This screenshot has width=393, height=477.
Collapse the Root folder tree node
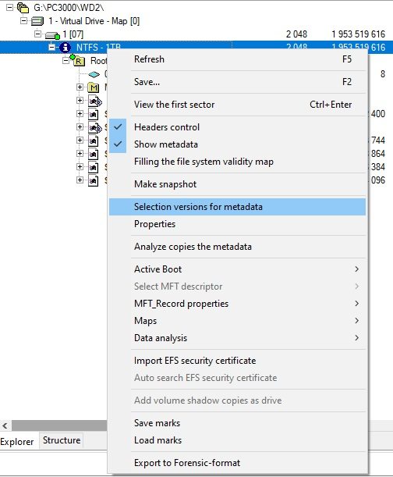(65, 61)
